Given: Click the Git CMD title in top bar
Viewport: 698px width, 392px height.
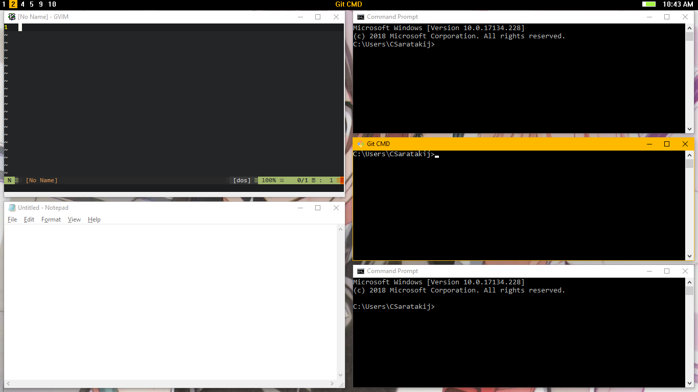Looking at the screenshot, I should click(x=348, y=4).
